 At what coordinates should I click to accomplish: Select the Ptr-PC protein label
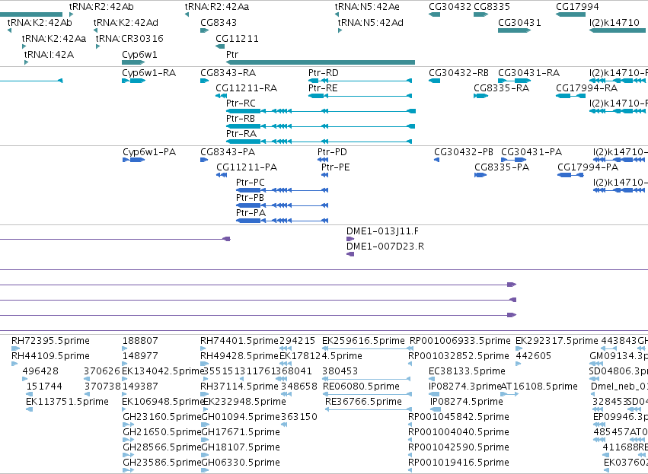pos(250,183)
